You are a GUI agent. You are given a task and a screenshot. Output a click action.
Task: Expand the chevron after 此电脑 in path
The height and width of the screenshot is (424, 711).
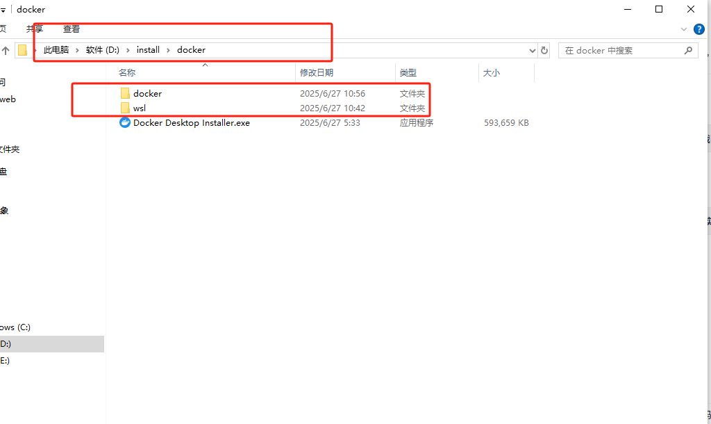77,50
